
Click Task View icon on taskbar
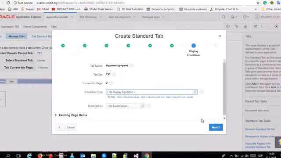click(18, 155)
